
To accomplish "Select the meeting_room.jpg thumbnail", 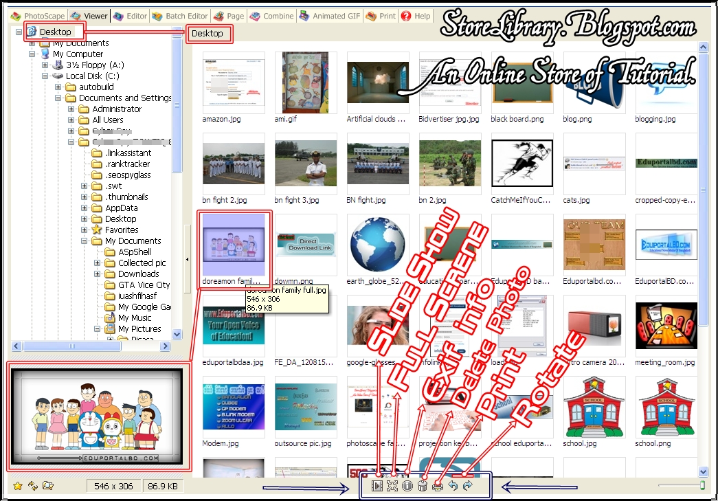I will coord(666,326).
